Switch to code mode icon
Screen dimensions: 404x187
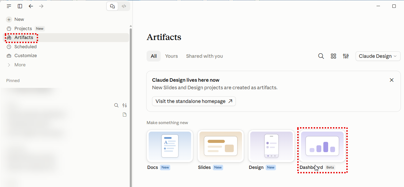(124, 6)
